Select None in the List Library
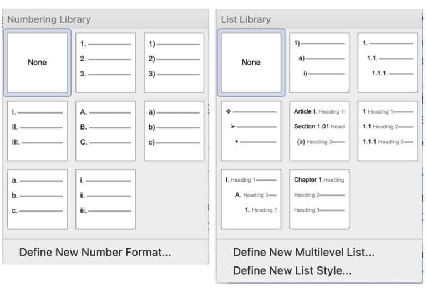 coord(251,63)
